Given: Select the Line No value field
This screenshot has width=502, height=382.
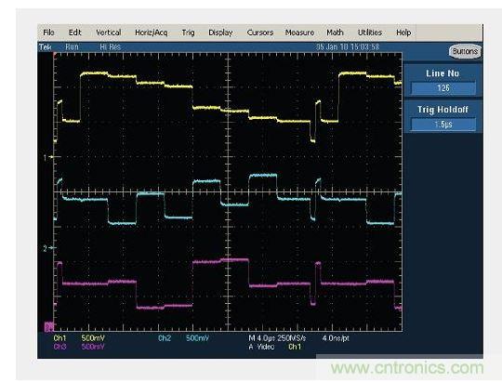Looking at the screenshot, I should click(443, 87).
